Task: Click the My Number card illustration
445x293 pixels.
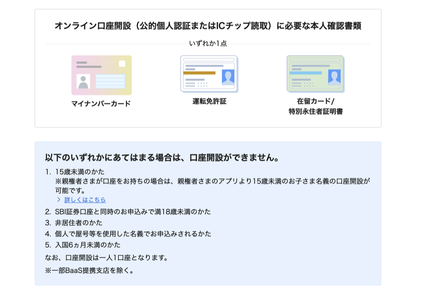Action: click(x=101, y=75)
